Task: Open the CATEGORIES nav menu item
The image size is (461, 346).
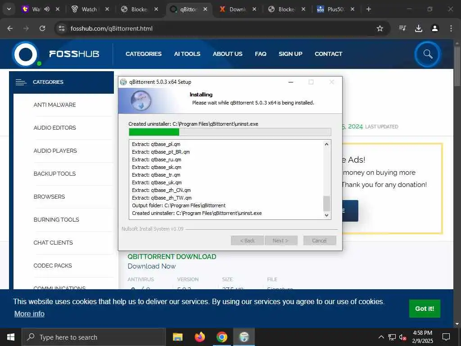Action: (x=144, y=54)
